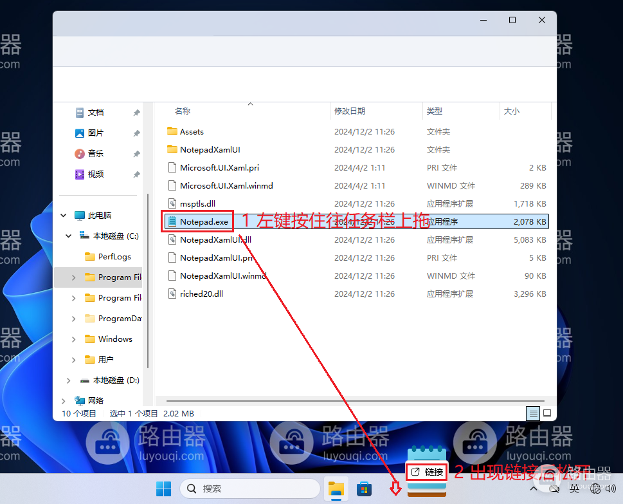This screenshot has height=504, width=623.
Task: Open the Windows Start button
Action: pos(164,489)
